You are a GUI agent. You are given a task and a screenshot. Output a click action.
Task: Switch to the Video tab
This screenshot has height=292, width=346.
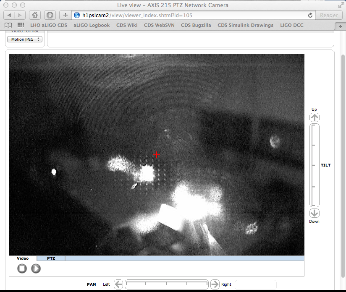(x=23, y=258)
